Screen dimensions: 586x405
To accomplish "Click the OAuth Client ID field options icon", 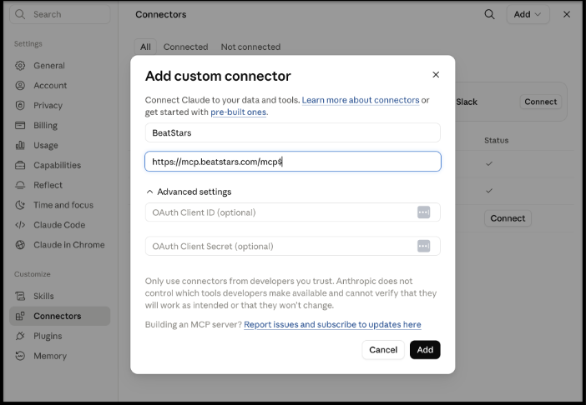I will 423,212.
